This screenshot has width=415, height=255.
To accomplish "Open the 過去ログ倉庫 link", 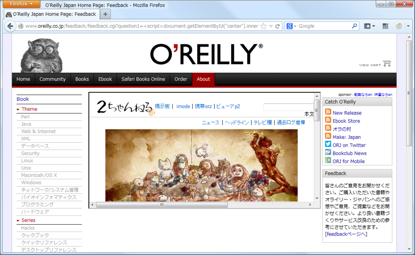I will pyautogui.click(x=291, y=122).
